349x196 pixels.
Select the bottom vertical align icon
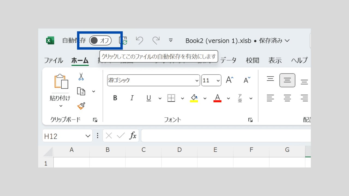pyautogui.click(x=304, y=82)
